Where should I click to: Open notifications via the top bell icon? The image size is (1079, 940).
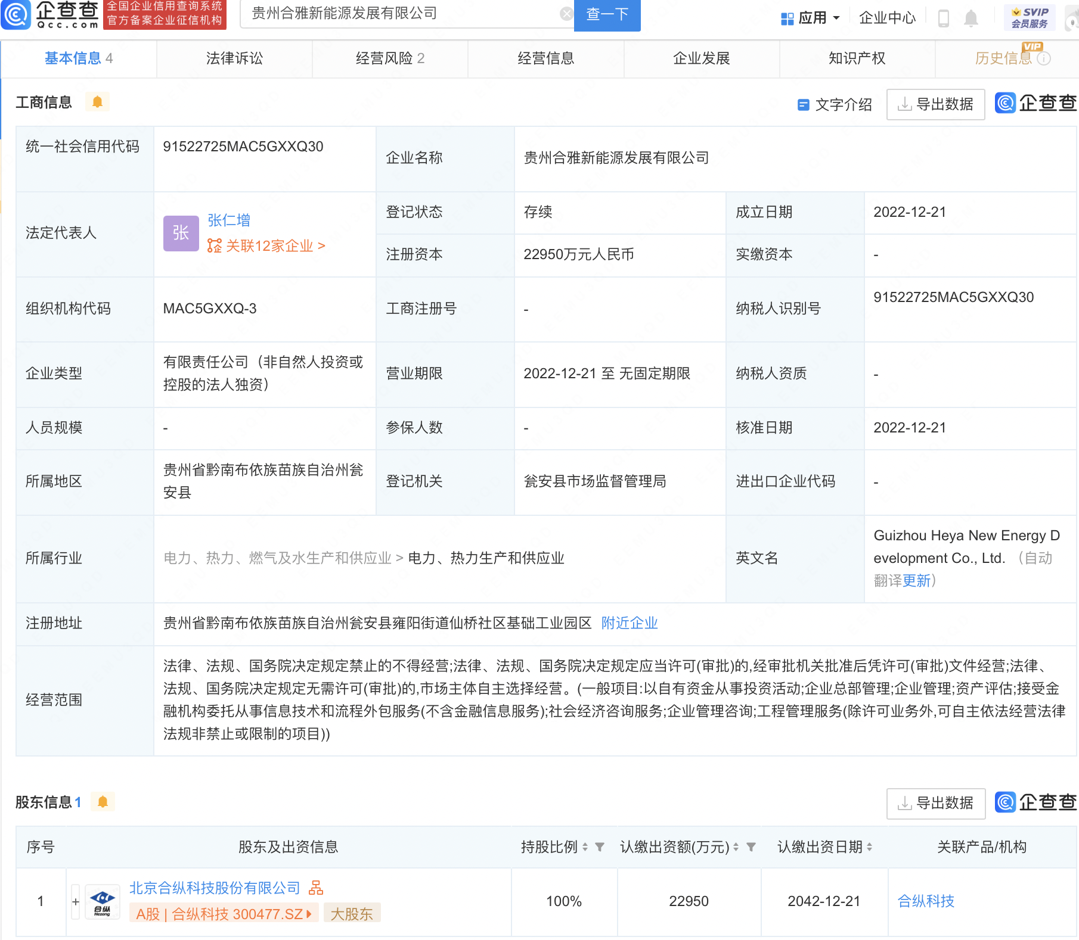click(x=971, y=18)
